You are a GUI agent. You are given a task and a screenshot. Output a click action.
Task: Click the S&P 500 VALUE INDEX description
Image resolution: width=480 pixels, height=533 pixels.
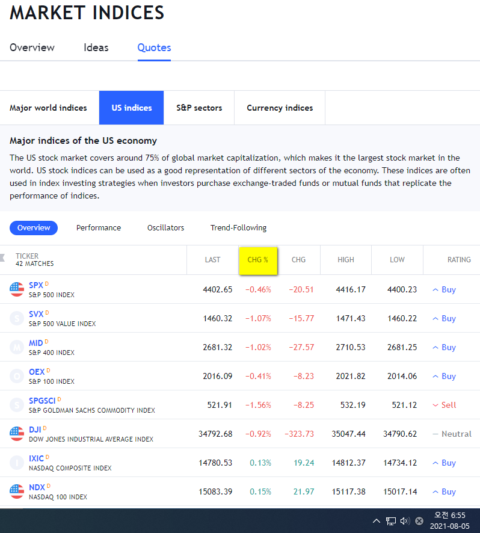(62, 324)
